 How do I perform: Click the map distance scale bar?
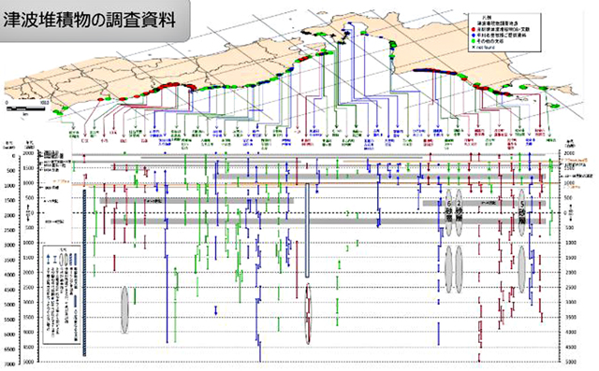click(x=26, y=108)
